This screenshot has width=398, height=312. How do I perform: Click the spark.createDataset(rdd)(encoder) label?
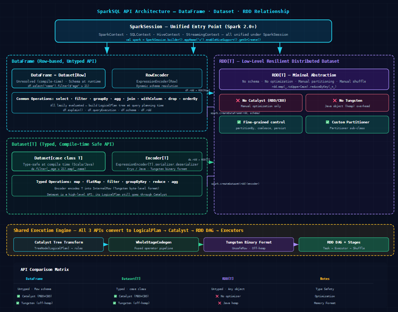(235, 184)
